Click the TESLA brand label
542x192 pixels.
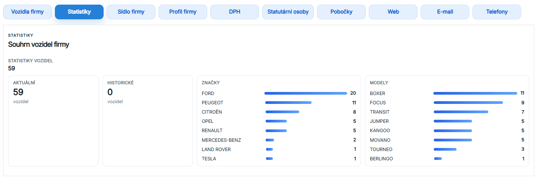click(x=209, y=159)
